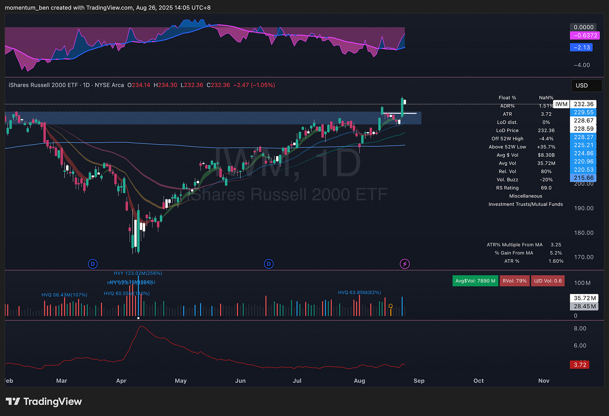Click the momentum_ben created with TradingView header

click(107, 8)
